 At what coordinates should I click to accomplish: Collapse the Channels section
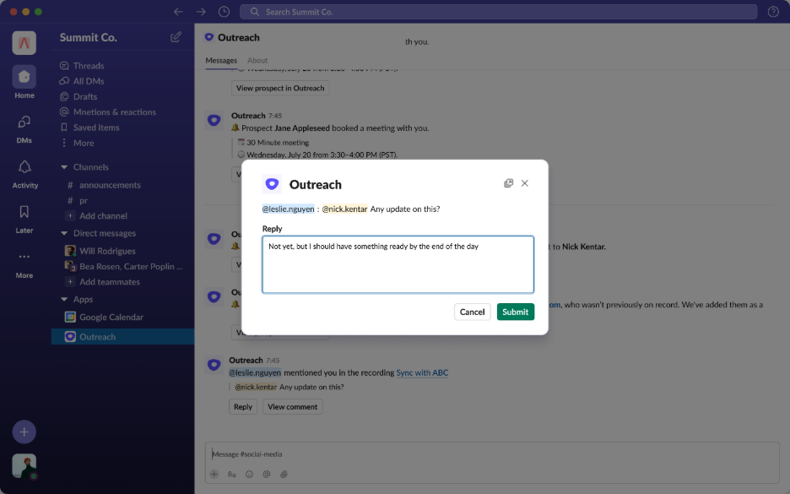(x=64, y=167)
